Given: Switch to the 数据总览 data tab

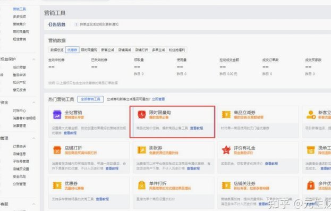Looking at the screenshot, I should 57,50.
